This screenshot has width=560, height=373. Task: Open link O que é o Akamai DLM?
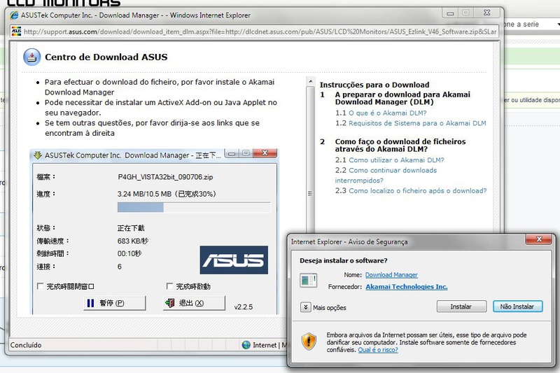pyautogui.click(x=388, y=113)
